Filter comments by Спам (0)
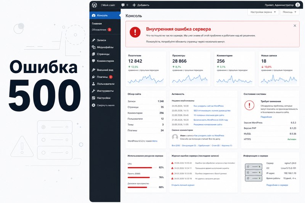The image size is (305, 203). tap(215, 145)
